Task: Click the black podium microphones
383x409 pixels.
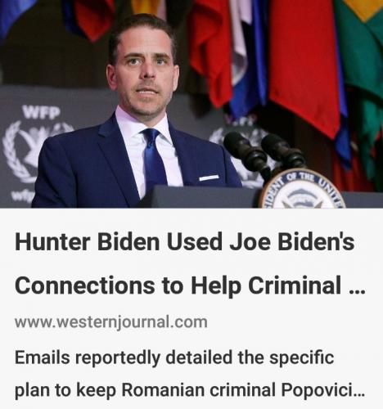Action: point(264,151)
